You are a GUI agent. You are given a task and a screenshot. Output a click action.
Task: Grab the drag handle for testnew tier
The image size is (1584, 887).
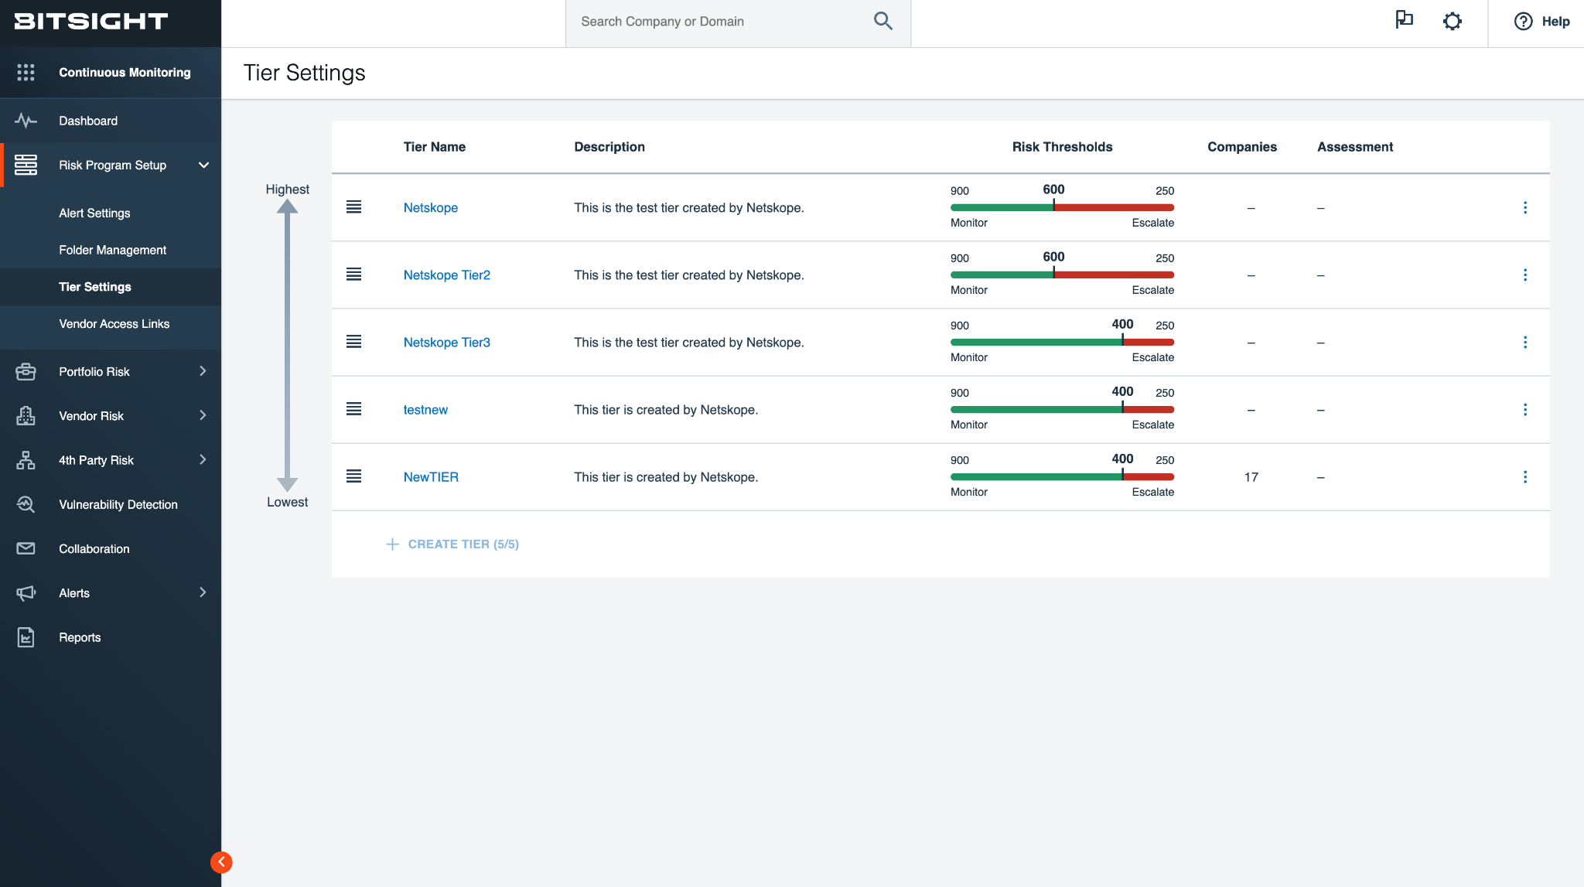click(353, 408)
